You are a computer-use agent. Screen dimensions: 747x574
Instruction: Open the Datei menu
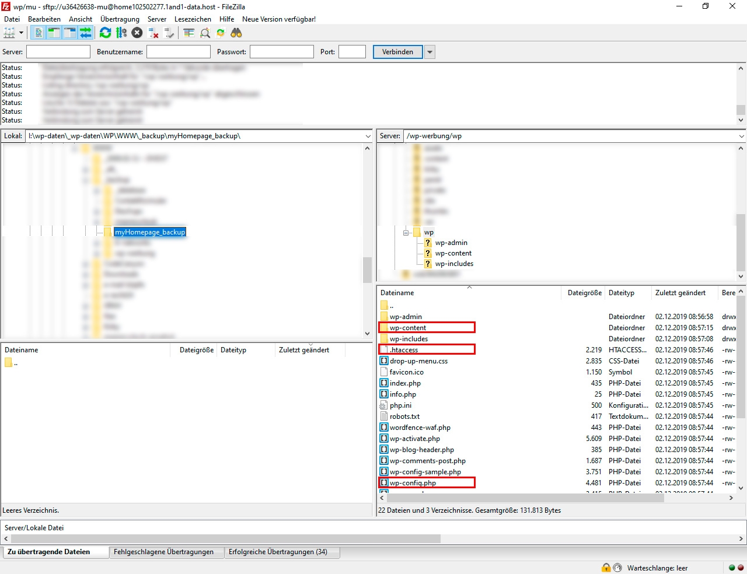12,19
